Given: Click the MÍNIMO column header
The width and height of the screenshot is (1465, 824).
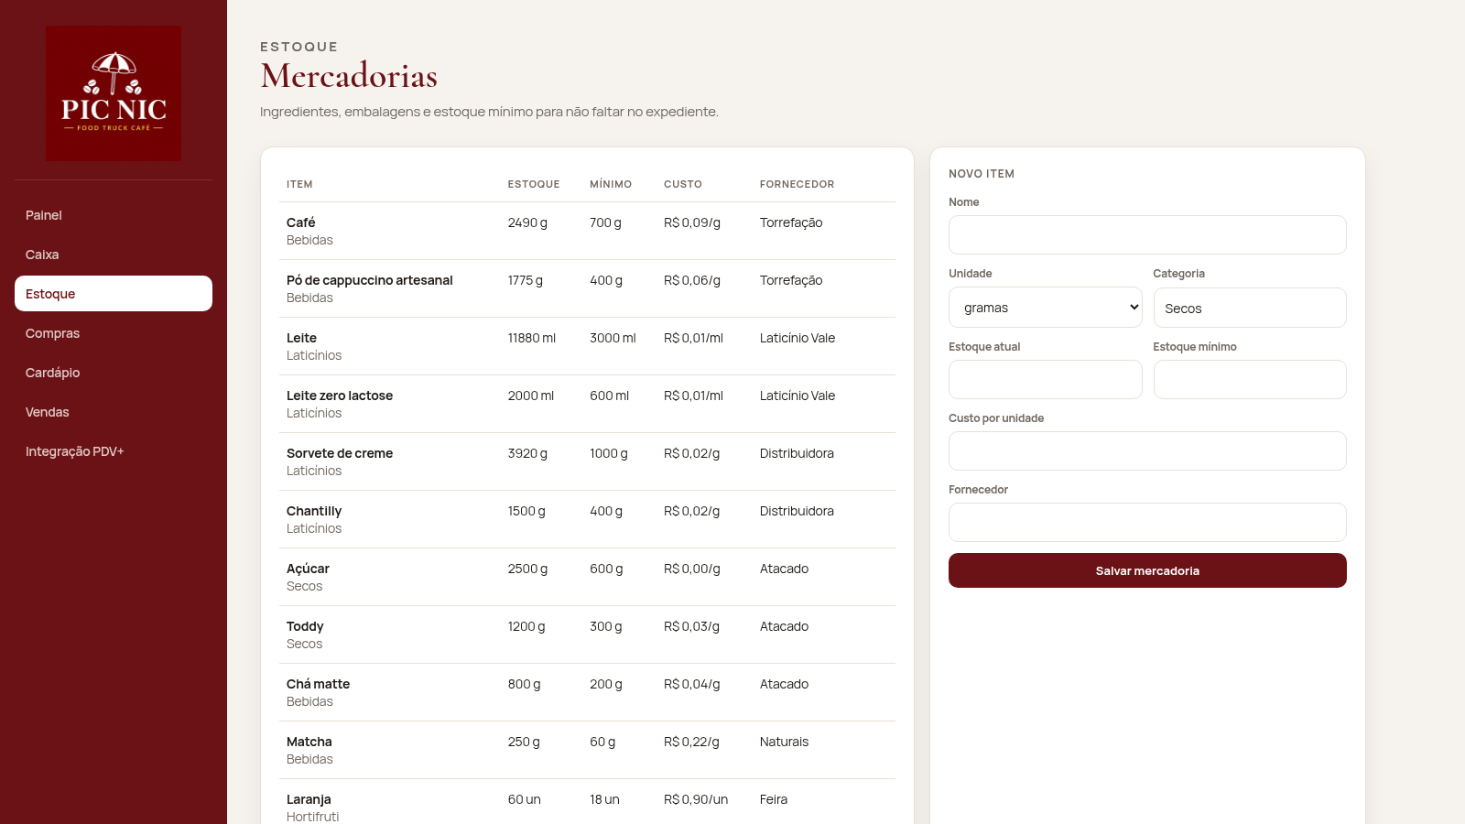Looking at the screenshot, I should tap(611, 184).
